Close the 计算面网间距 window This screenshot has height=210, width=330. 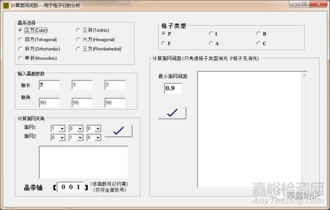(x=318, y=4)
